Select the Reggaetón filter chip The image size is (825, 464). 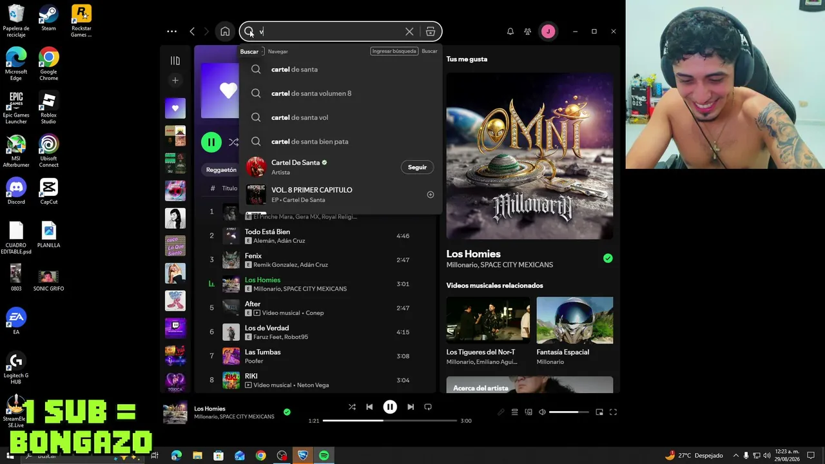tap(221, 169)
